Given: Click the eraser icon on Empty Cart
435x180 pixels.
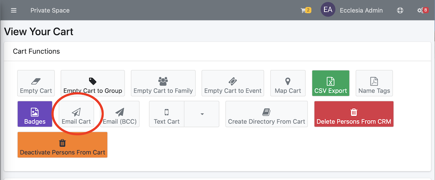Looking at the screenshot, I should pyautogui.click(x=36, y=81).
